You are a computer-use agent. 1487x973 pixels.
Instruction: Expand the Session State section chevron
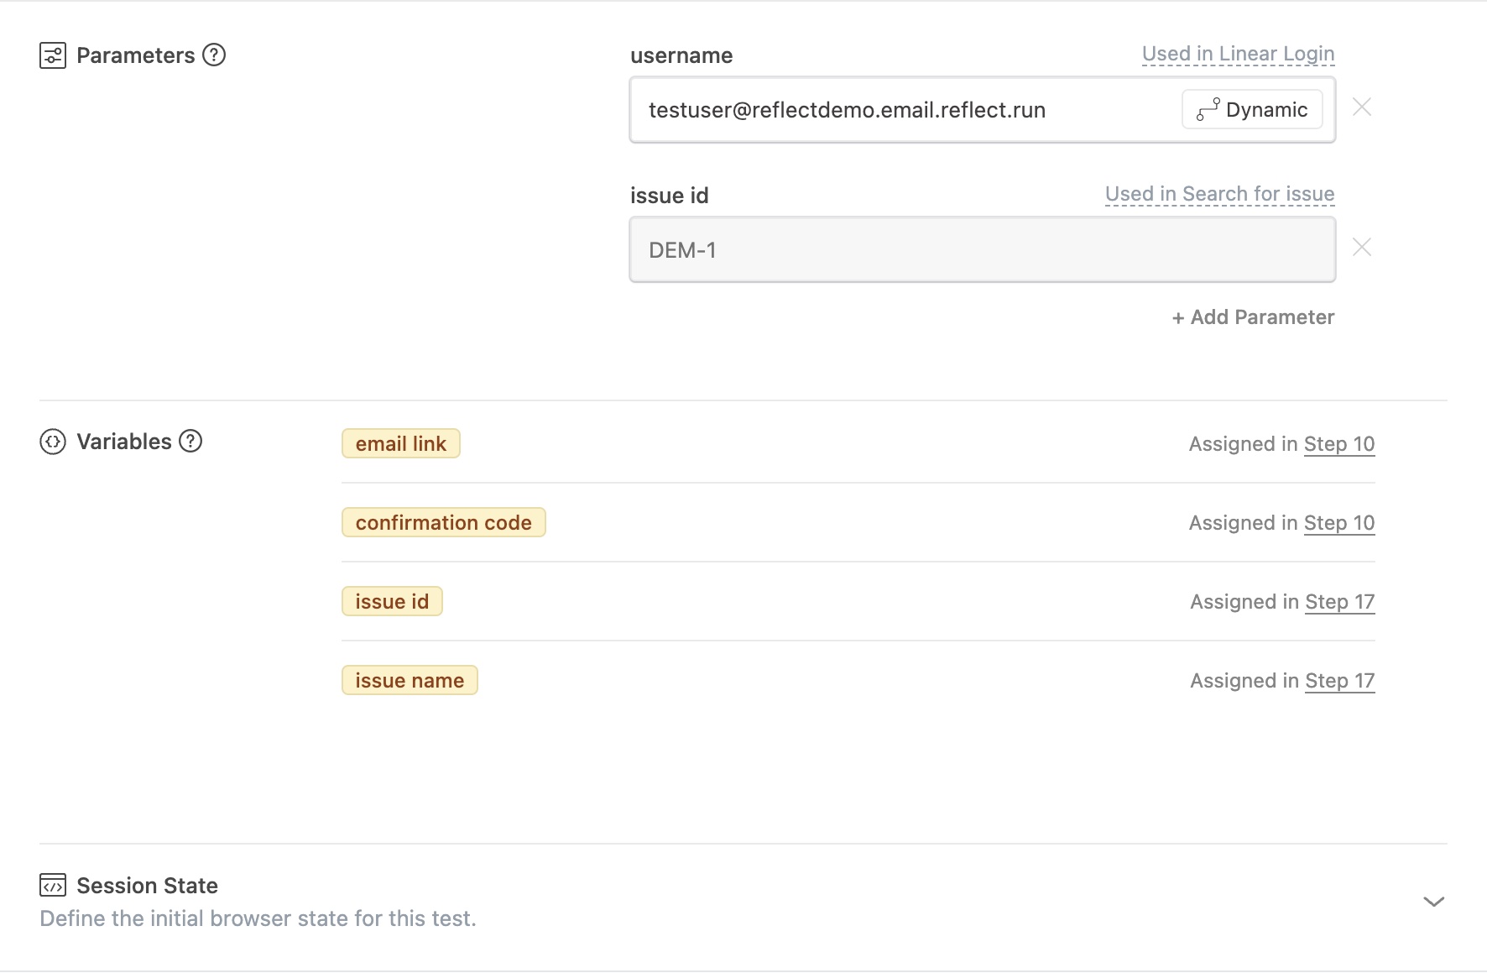[1433, 902]
